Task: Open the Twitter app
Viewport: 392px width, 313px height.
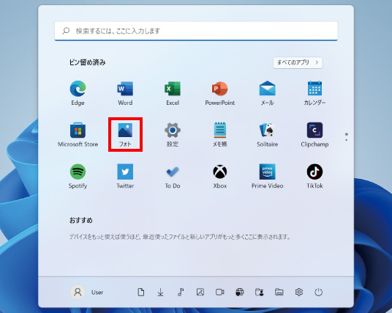Action: click(x=125, y=176)
